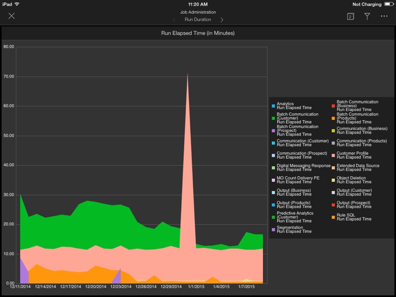Viewport: 396px width, 297px height.
Task: Select Communication (Products) legend swatch
Action: [x=333, y=143]
